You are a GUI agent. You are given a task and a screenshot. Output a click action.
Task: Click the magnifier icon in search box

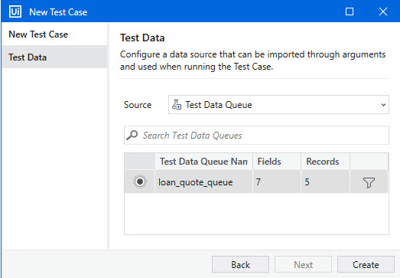tap(132, 135)
